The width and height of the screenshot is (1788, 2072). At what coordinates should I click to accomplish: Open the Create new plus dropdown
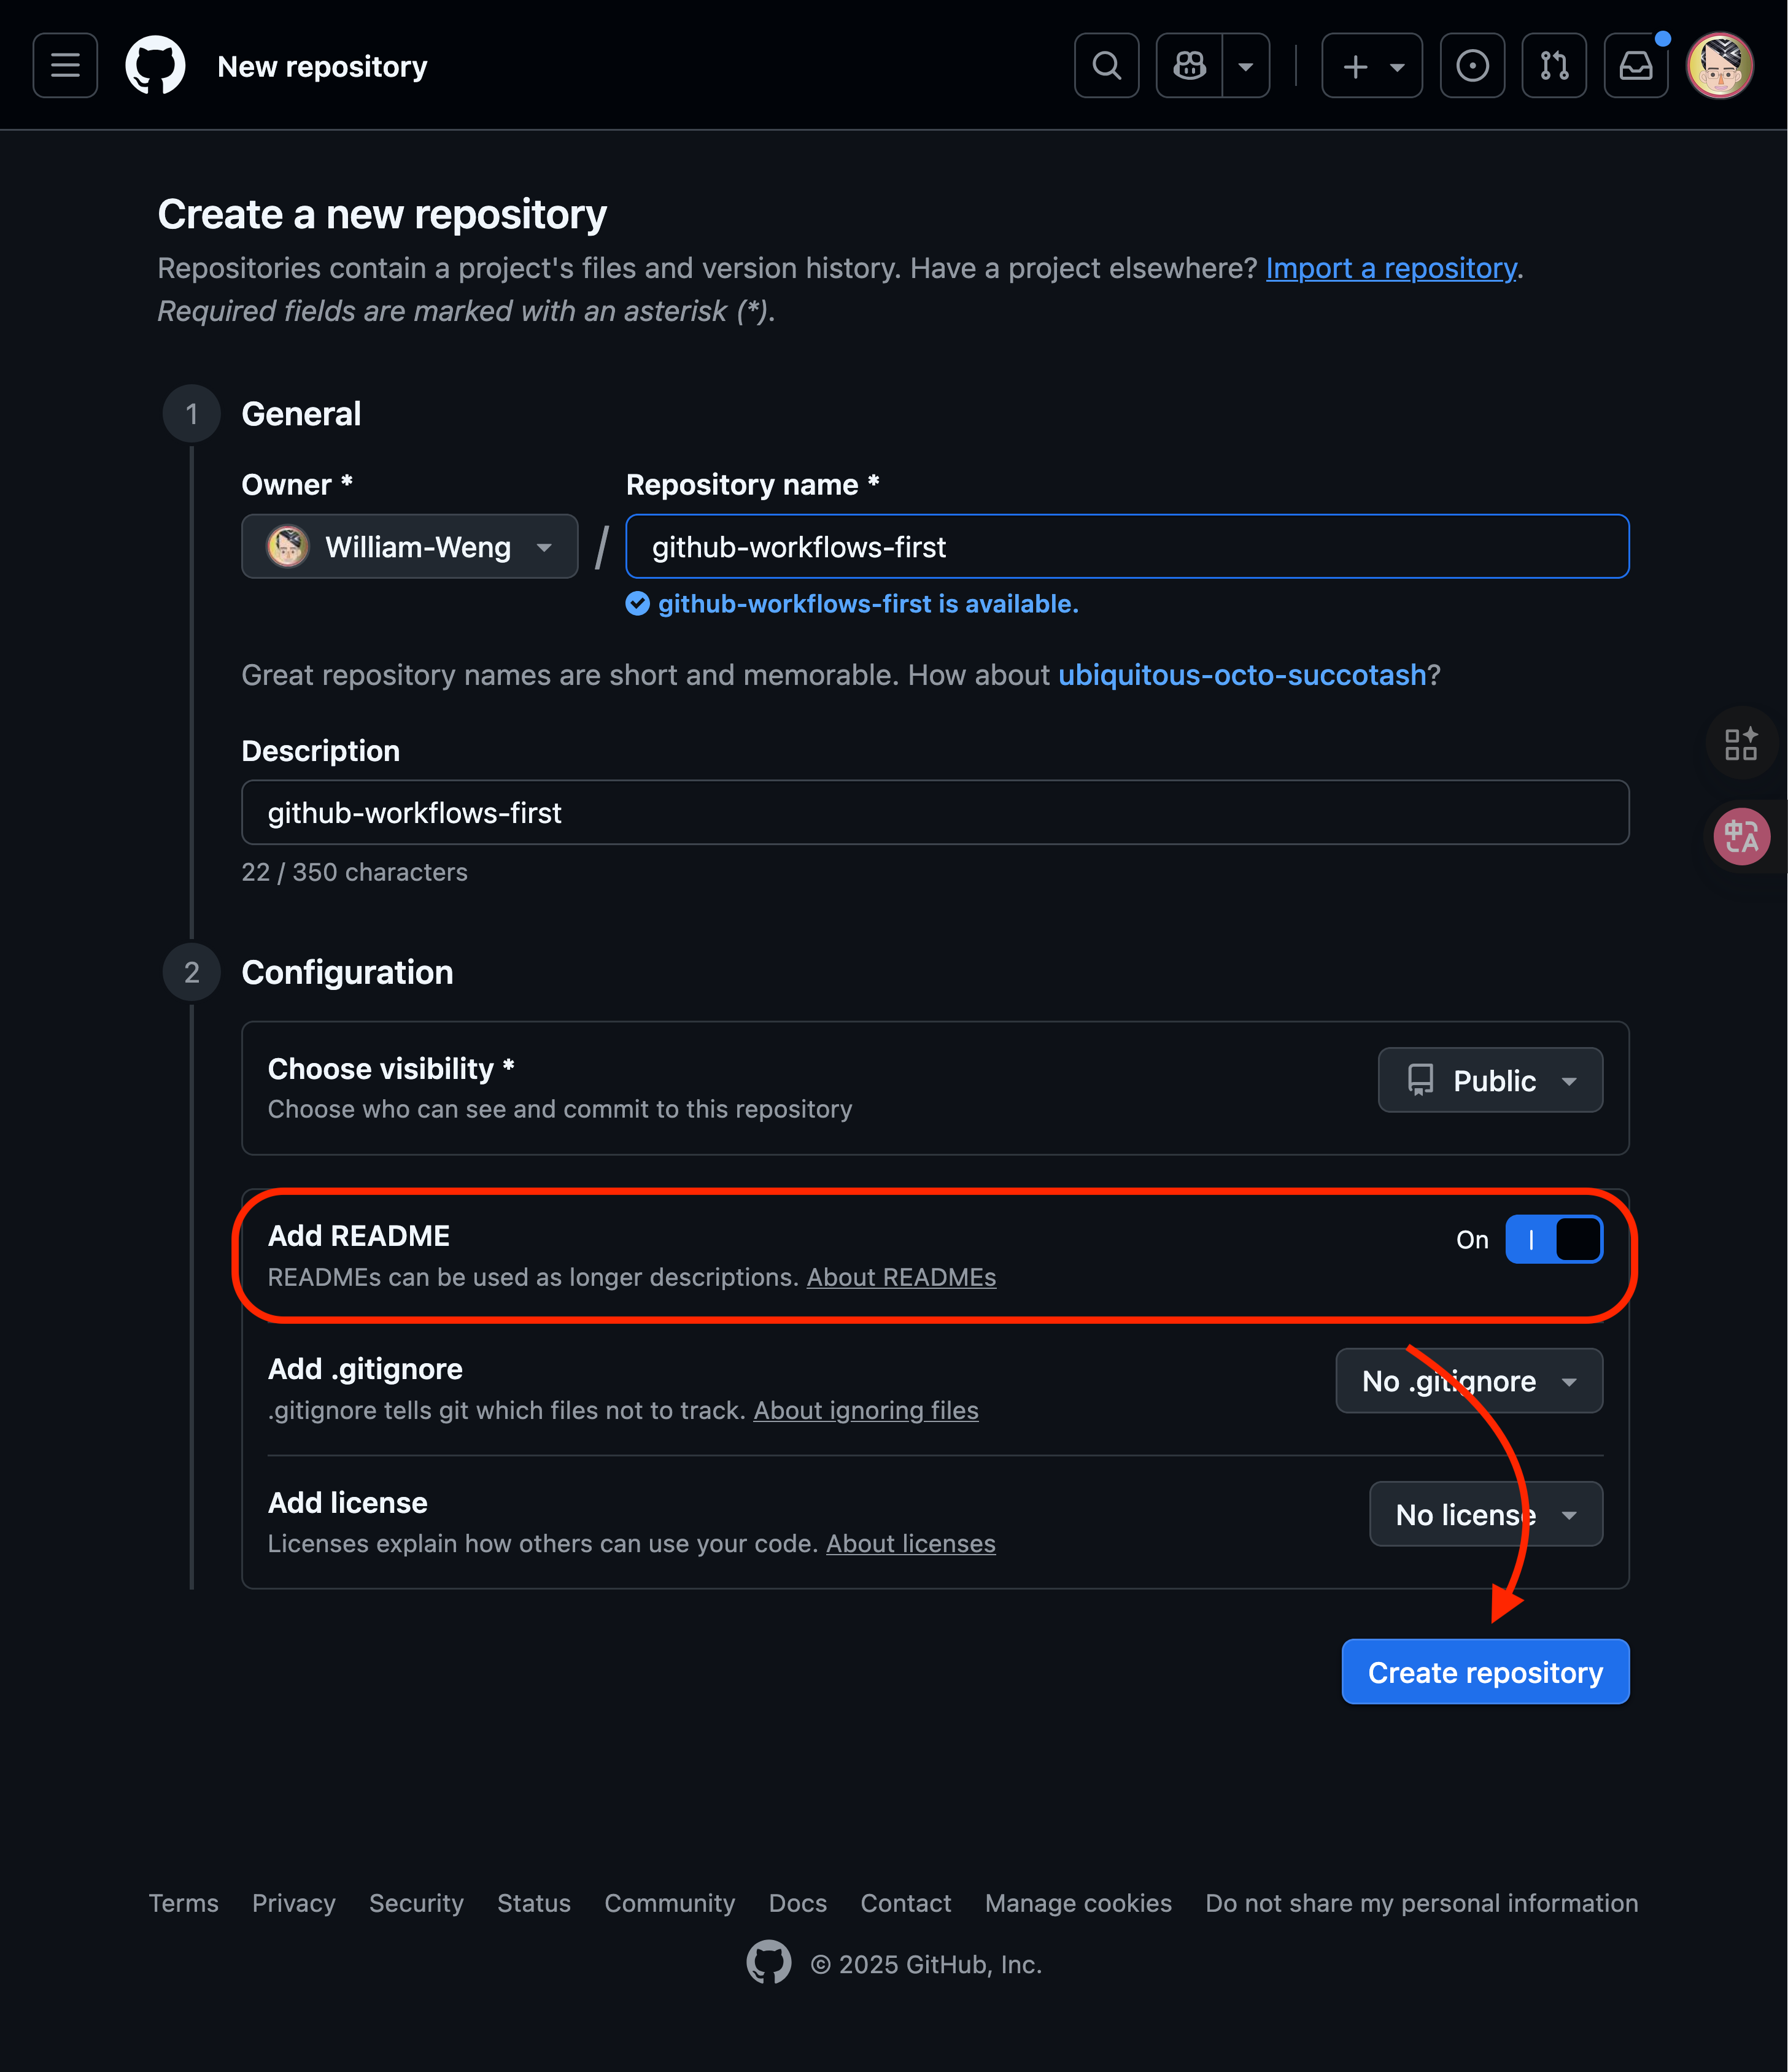1372,66
